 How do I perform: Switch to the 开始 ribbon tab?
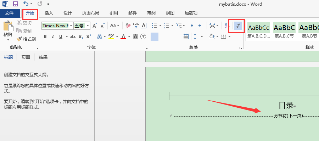(30, 13)
